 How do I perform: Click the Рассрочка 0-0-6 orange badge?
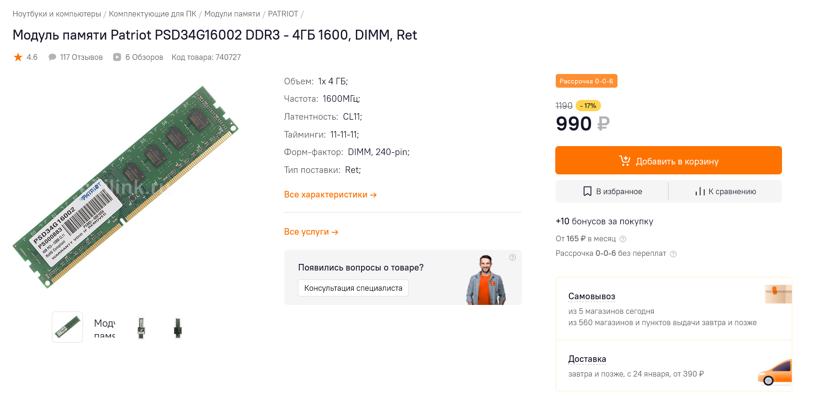586,81
